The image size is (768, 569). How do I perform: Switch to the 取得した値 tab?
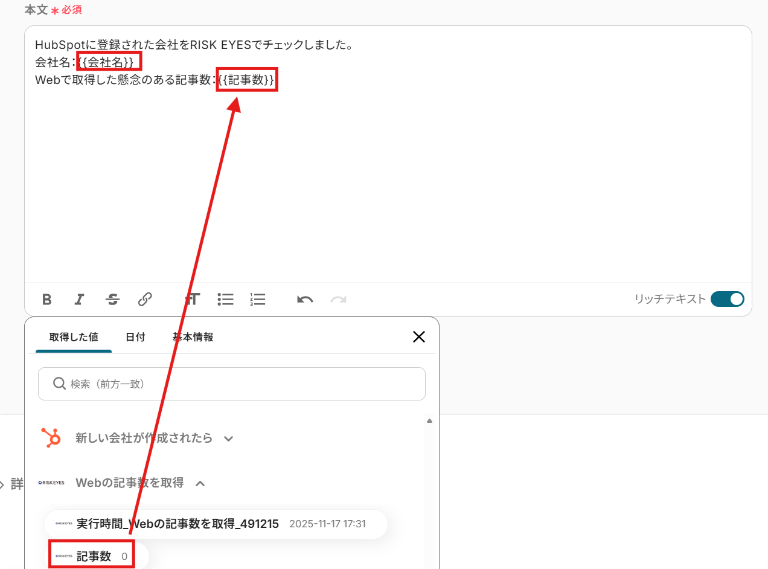pos(74,337)
